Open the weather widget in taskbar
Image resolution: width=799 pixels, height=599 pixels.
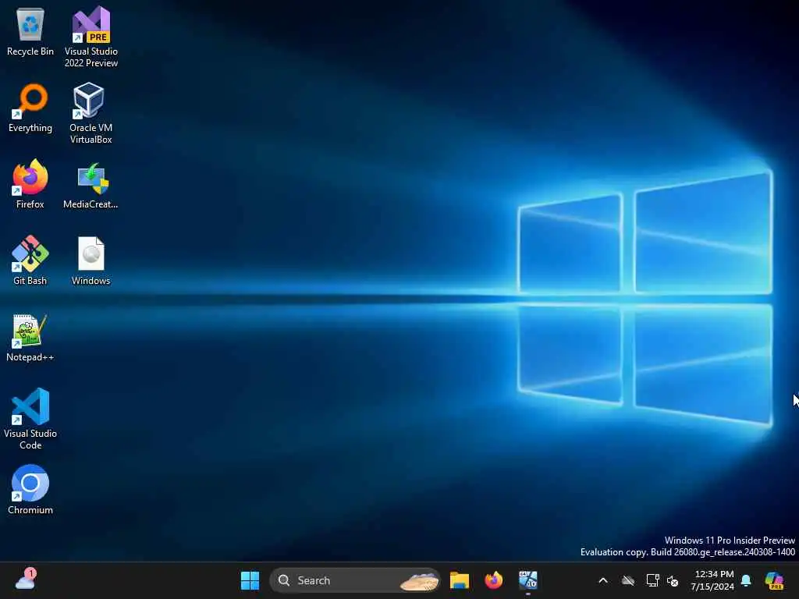pos(26,580)
